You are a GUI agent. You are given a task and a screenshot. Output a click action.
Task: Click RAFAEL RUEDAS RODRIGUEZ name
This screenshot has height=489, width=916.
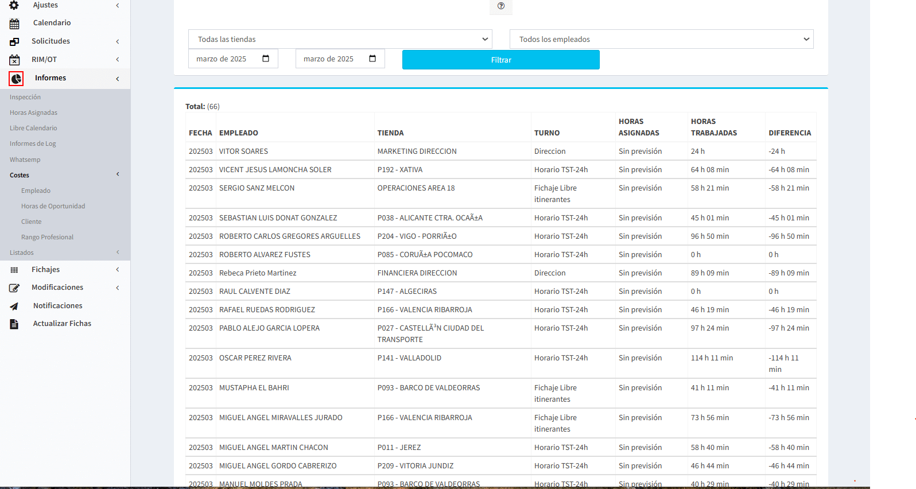pyautogui.click(x=267, y=309)
